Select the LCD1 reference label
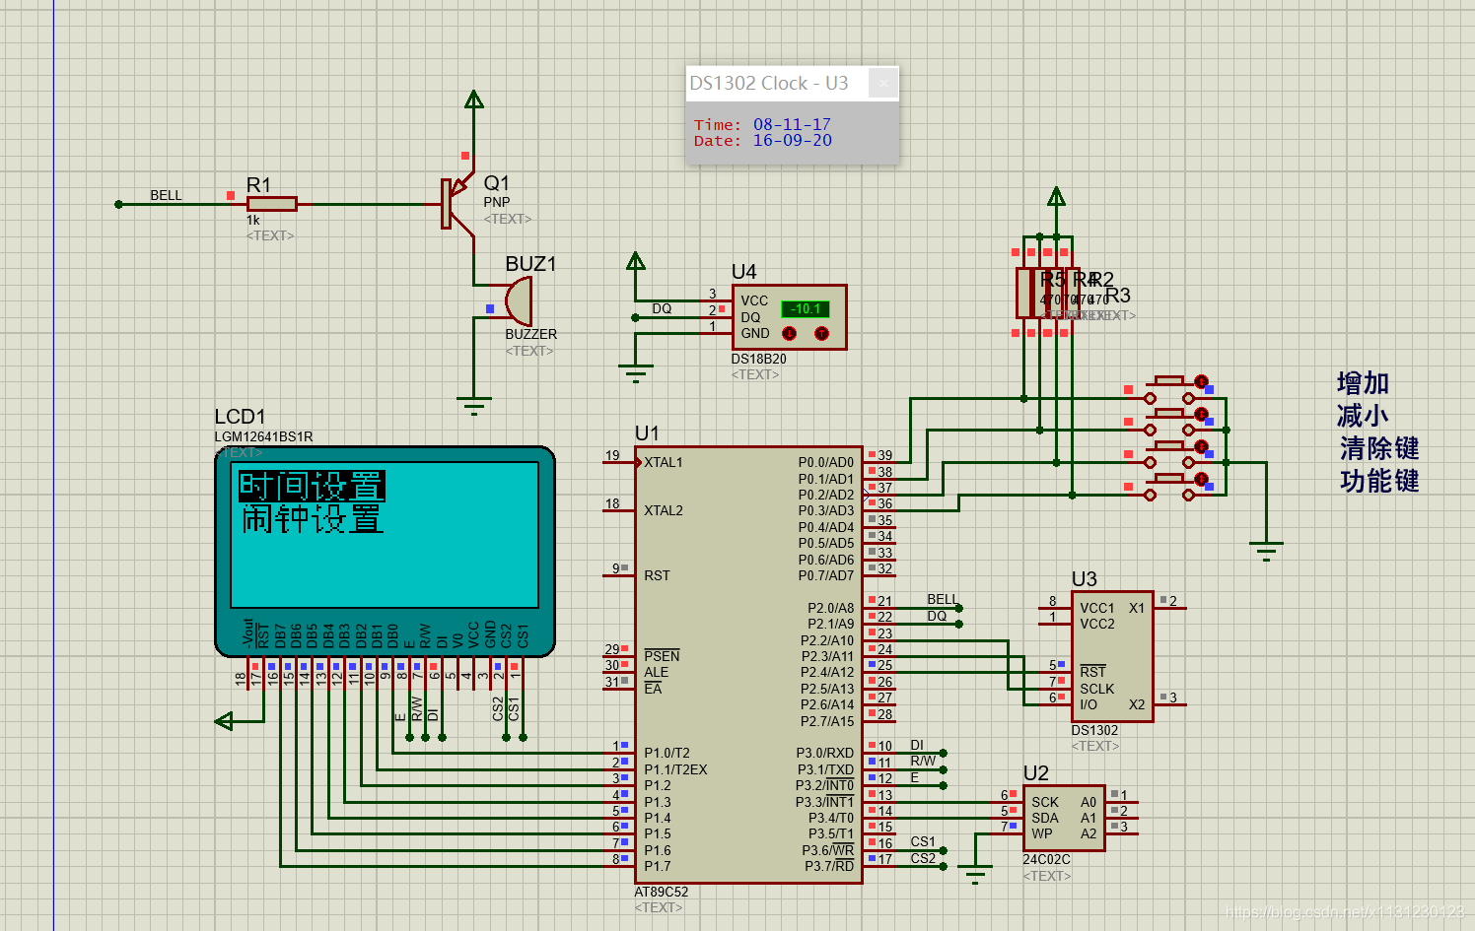 240,417
